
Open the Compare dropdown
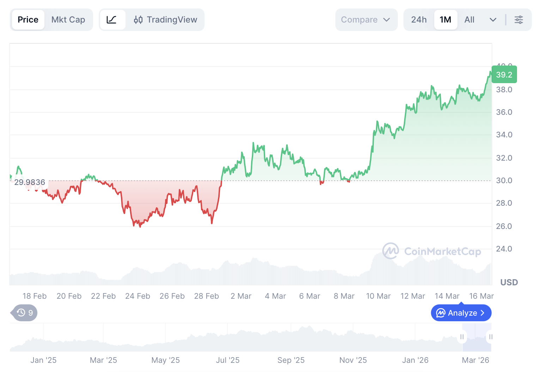[366, 20]
